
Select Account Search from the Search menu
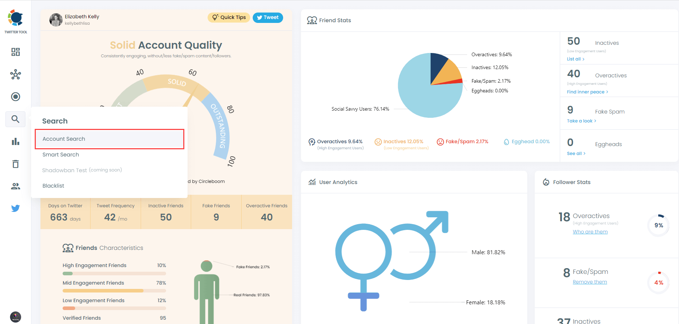coord(64,139)
